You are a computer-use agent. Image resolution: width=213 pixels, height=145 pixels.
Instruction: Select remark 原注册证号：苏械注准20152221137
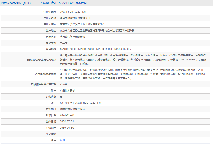[81, 103]
